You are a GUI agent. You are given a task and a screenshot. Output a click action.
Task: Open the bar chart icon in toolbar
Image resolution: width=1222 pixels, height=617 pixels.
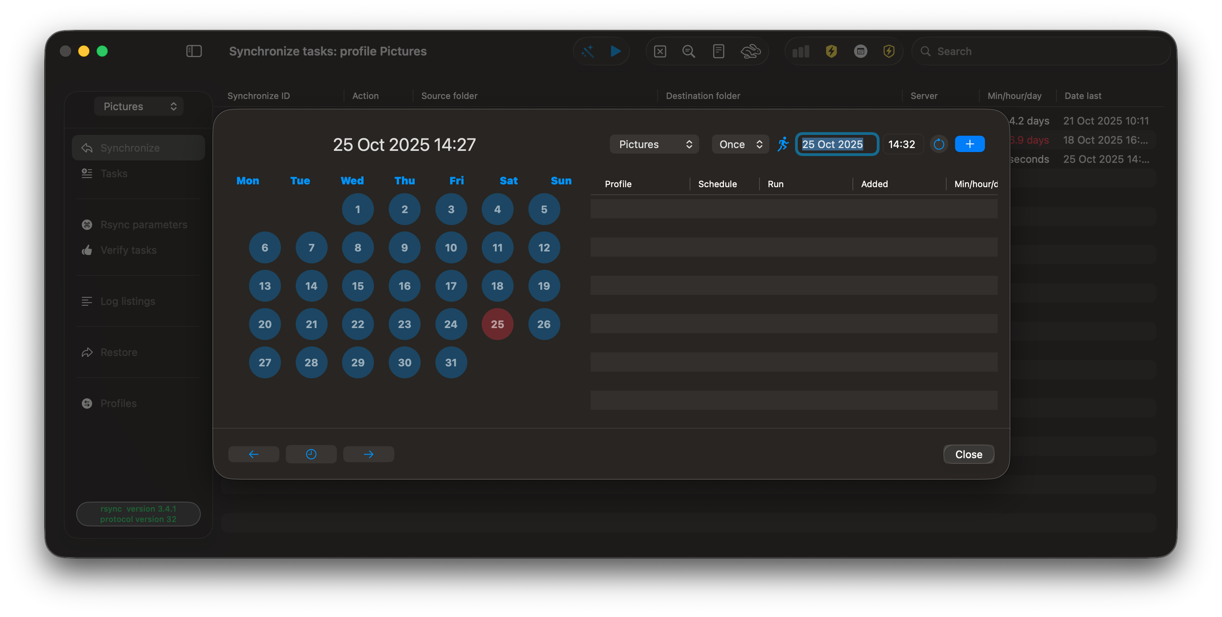point(801,51)
